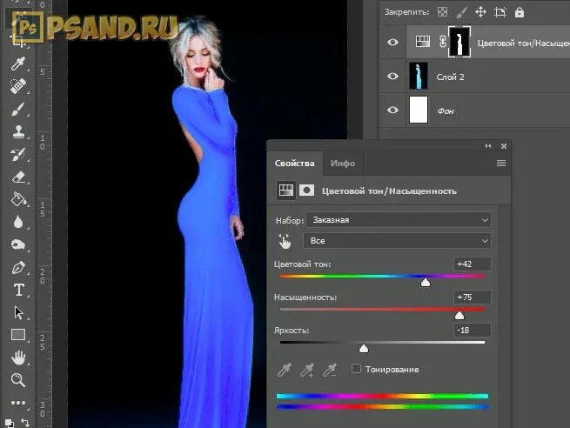Open the properties panel hamburger menu
This screenshot has width=570, height=428.
501,164
